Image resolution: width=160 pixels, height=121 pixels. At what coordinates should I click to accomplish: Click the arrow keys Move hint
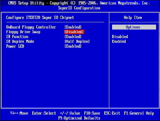pyautogui.click(x=19, y=113)
